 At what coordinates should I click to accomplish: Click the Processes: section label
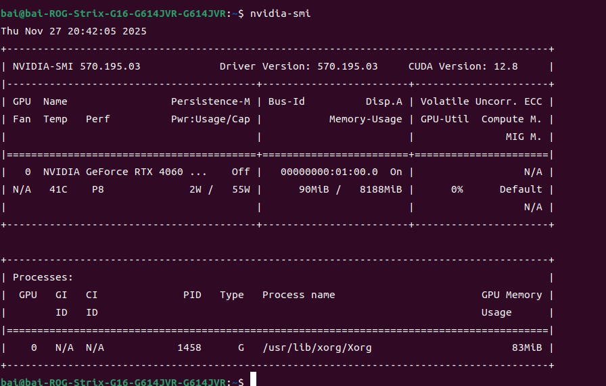tap(43, 277)
